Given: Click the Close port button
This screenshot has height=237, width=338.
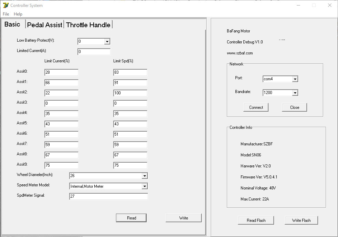Looking at the screenshot, I should pos(294,107).
